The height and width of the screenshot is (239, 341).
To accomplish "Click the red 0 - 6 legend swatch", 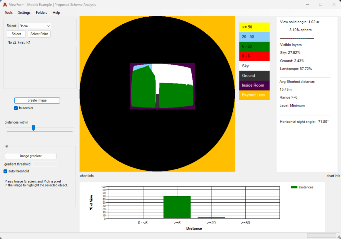I will 254,56.
